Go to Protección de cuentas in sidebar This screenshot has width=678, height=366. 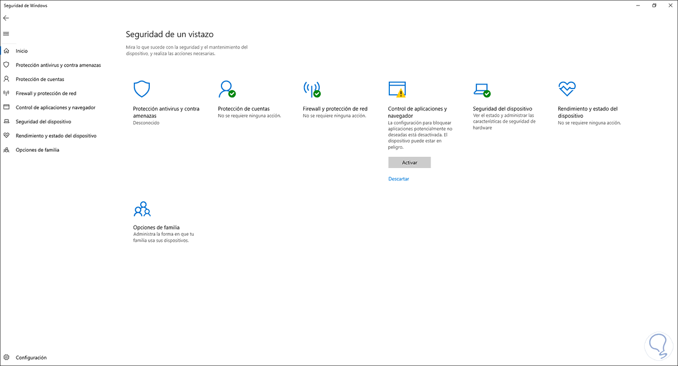tap(40, 80)
